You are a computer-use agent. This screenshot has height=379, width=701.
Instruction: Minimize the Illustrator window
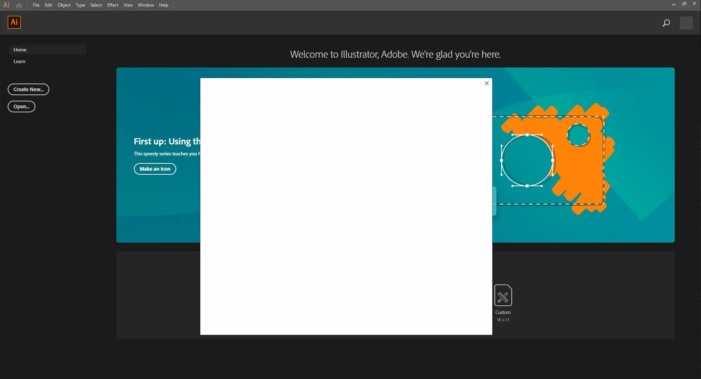(674, 4)
